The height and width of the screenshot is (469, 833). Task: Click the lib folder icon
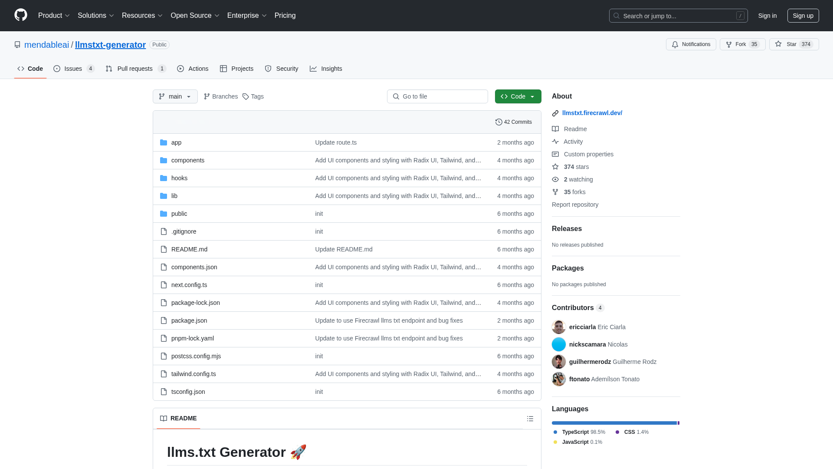tap(164, 196)
